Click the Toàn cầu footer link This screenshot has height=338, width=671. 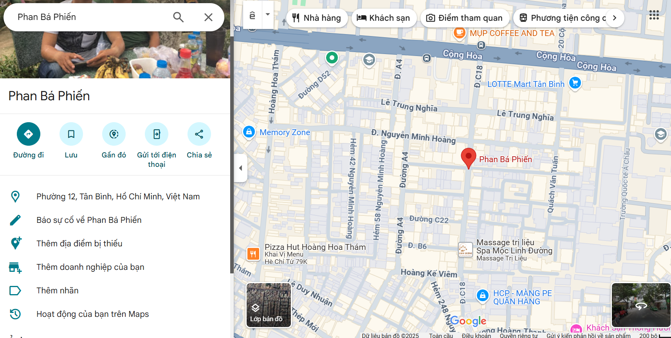point(441,335)
